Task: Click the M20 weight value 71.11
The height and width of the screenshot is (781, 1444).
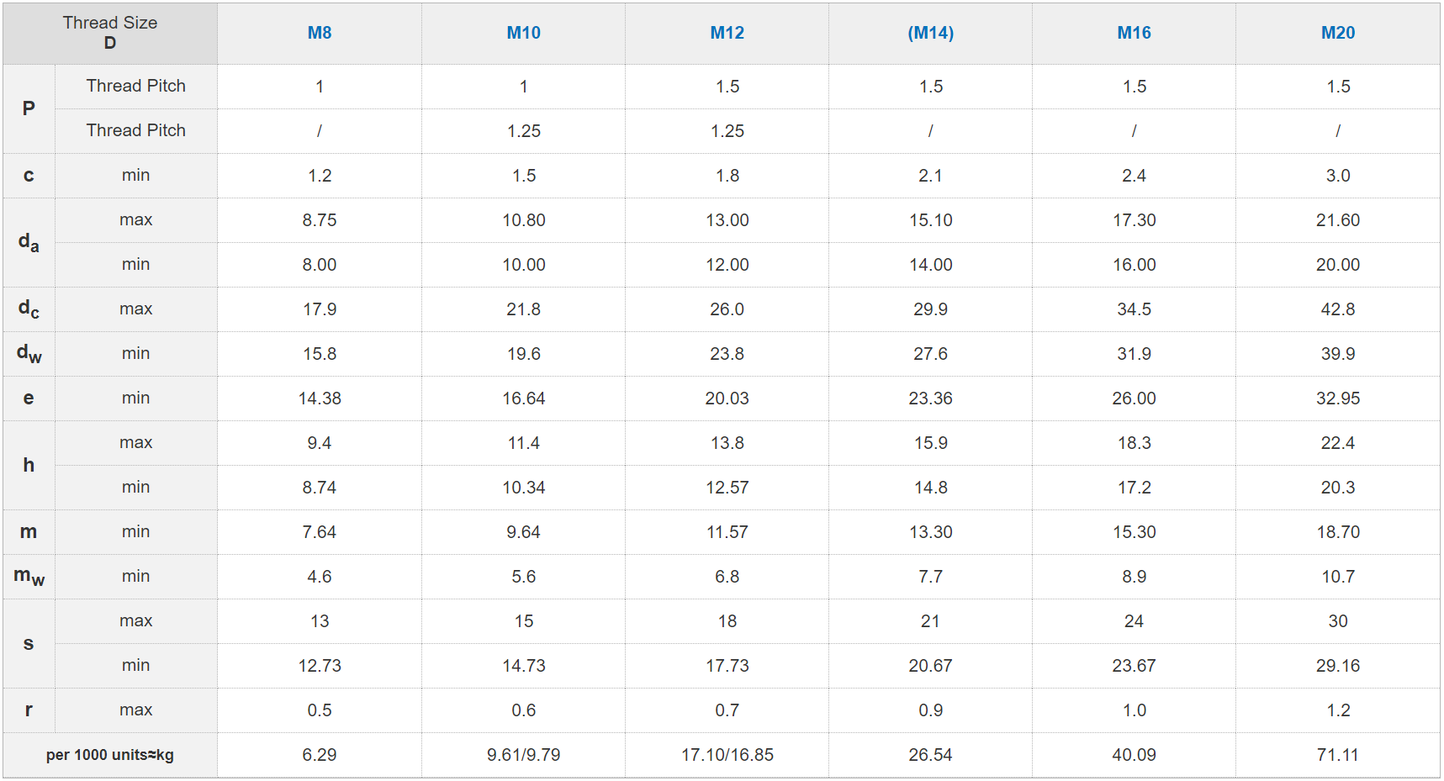Action: [1337, 755]
